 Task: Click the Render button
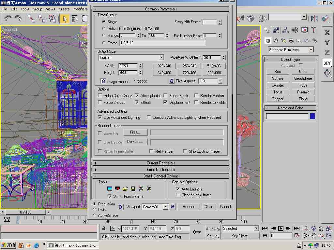[x=188, y=207]
